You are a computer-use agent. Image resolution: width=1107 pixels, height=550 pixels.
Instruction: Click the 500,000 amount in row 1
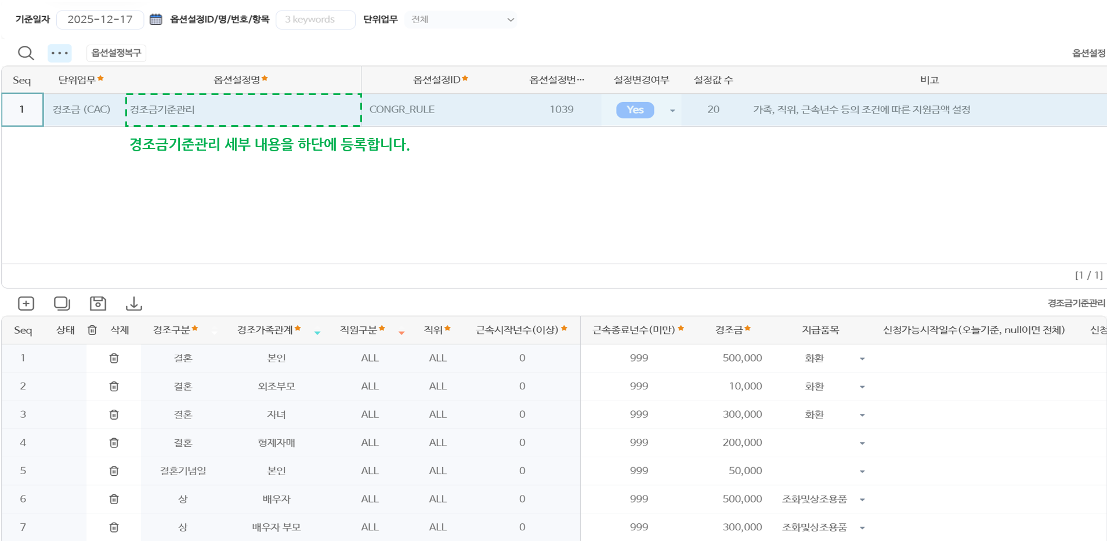(742, 358)
